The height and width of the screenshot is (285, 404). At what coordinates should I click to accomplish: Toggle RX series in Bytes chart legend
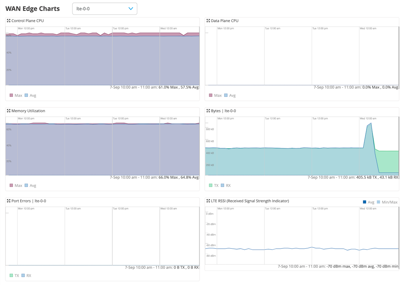tap(226, 186)
